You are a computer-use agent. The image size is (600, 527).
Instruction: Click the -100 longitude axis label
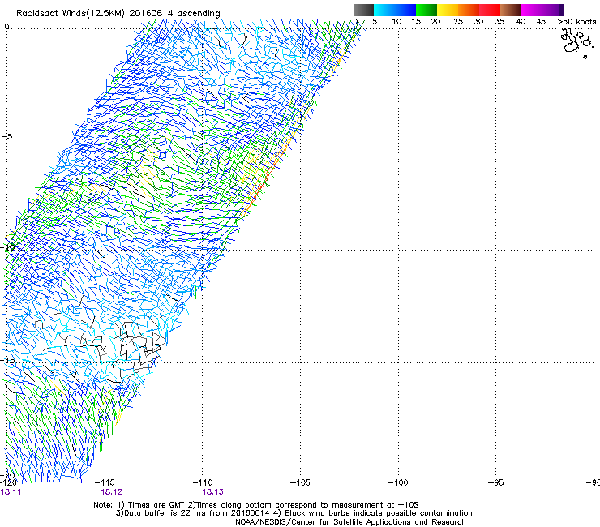click(398, 482)
